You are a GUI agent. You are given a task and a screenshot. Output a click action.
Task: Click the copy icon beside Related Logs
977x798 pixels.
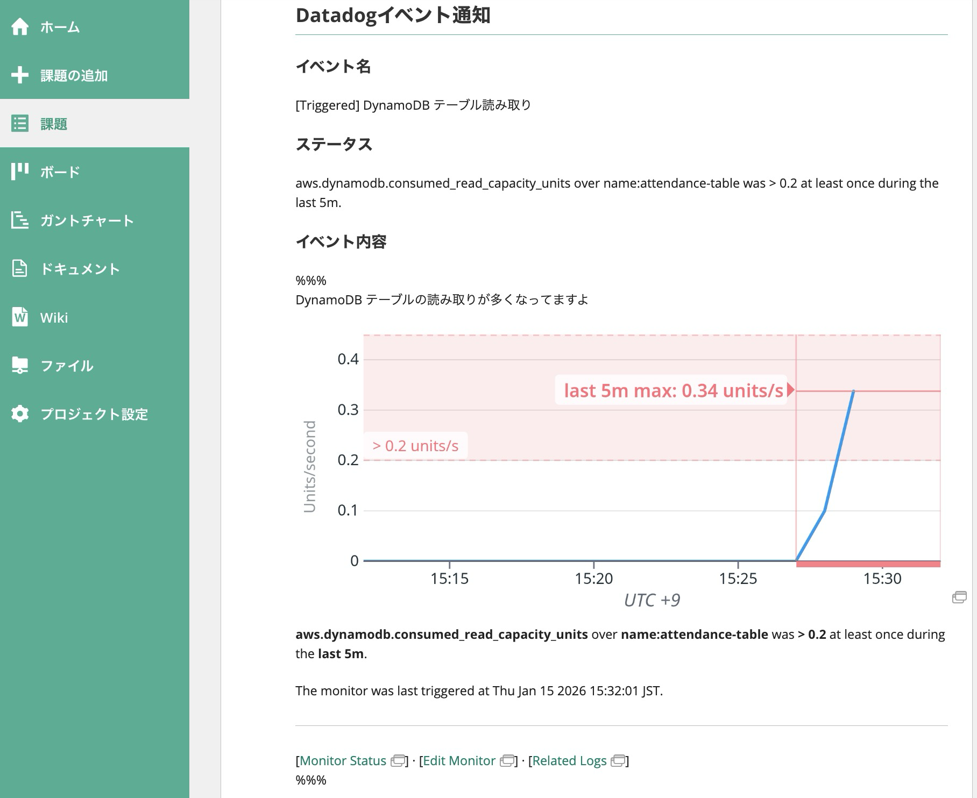coord(619,761)
